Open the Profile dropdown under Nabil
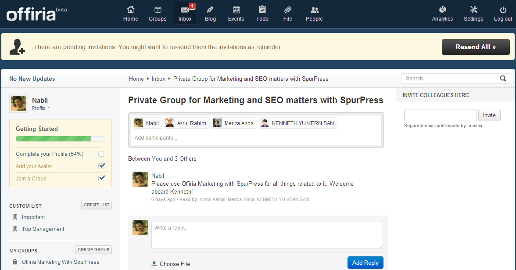This screenshot has height=270, width=516. [x=41, y=108]
